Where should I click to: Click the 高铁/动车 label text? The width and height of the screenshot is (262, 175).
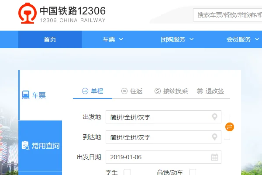170,172
